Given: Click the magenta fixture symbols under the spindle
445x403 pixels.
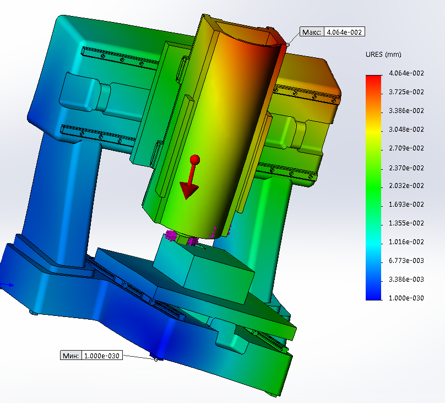Looking at the screenshot, I should [x=182, y=238].
